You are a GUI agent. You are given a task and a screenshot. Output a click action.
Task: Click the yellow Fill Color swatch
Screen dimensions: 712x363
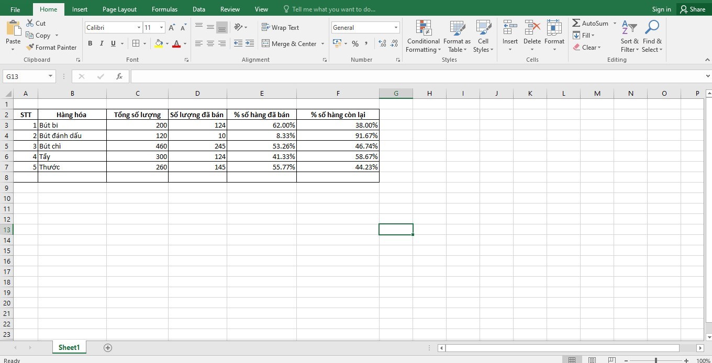[x=159, y=43]
